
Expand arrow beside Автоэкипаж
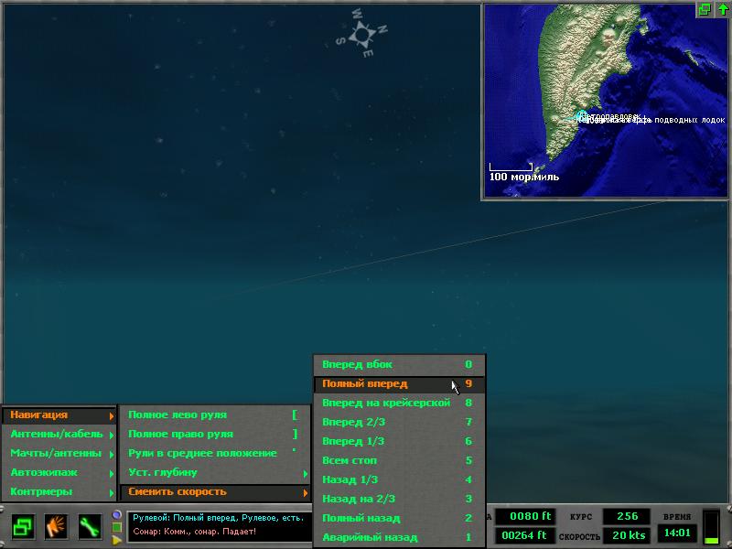[111, 473]
